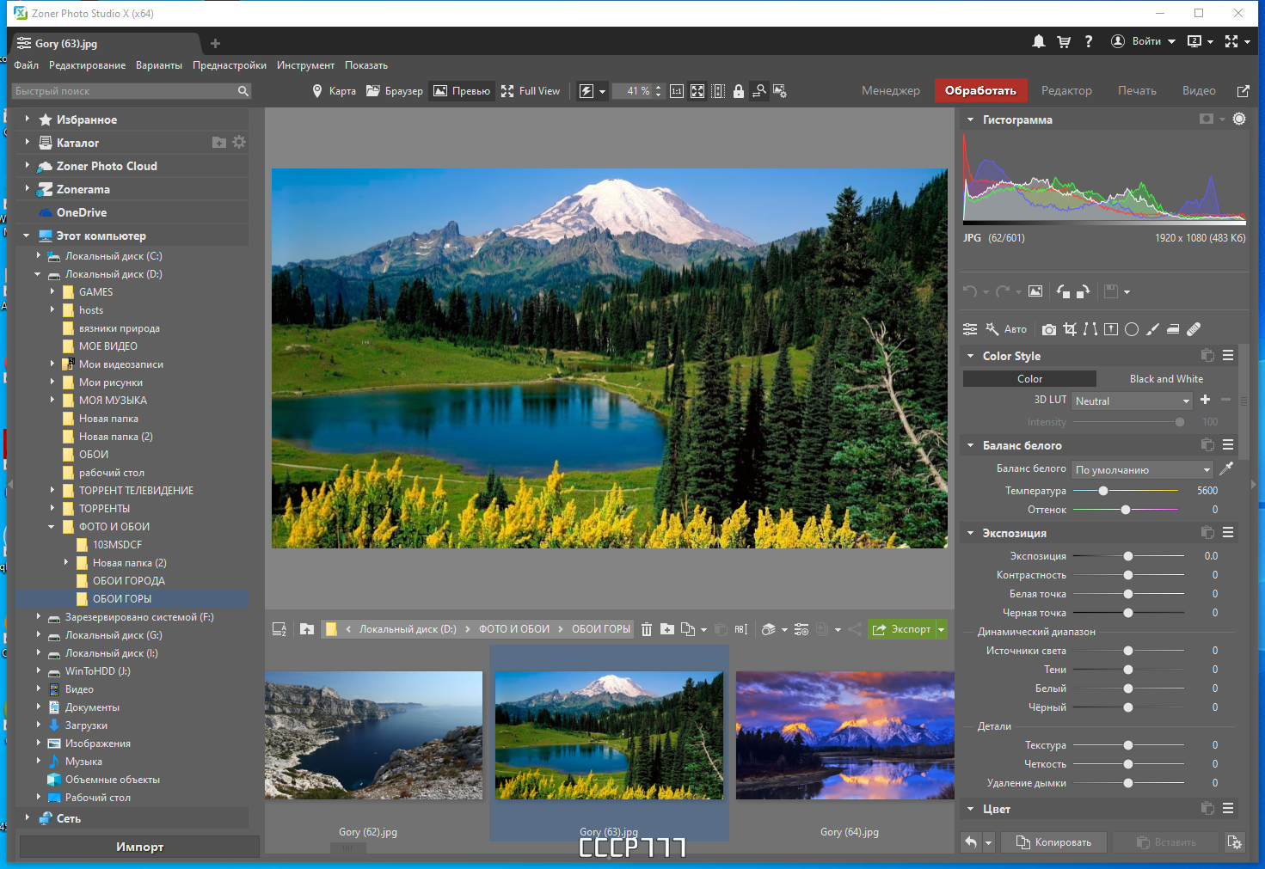This screenshot has height=869, width=1265.
Task: Open the notifications bell icon
Action: pos(1039,41)
